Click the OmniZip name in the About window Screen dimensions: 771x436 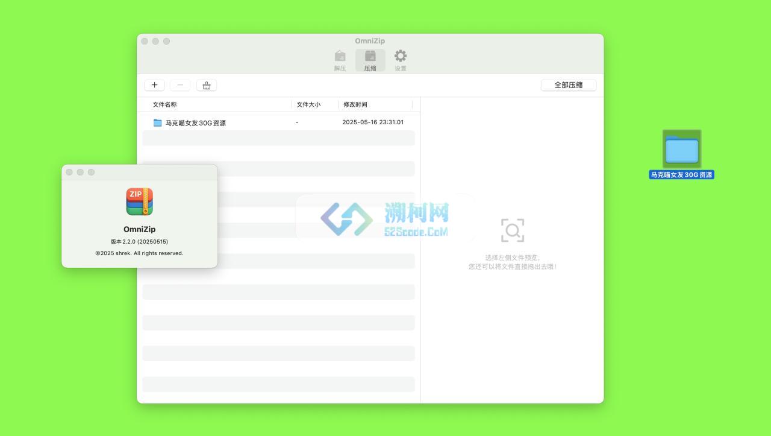[139, 229]
